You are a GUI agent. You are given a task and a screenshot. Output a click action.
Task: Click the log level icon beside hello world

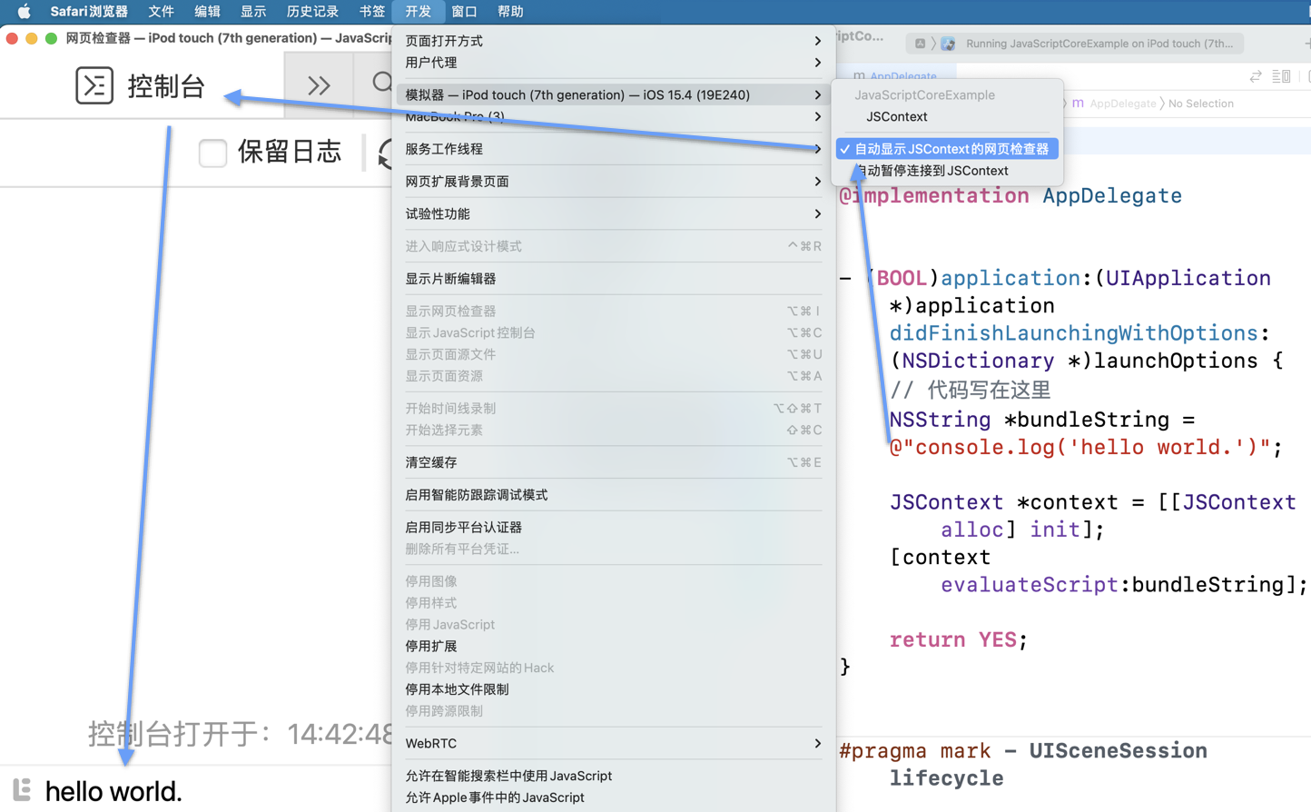coord(22,790)
